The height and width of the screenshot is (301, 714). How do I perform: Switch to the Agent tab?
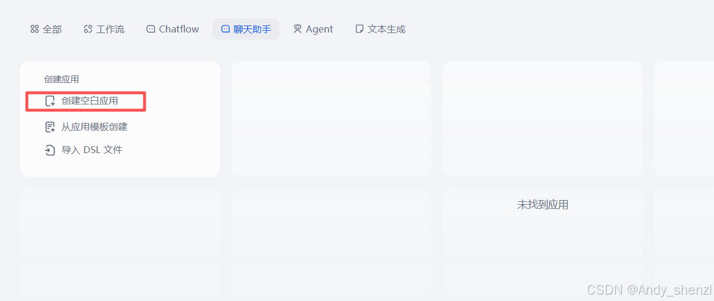pos(313,29)
